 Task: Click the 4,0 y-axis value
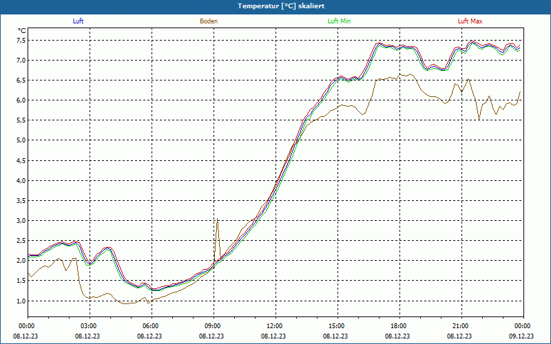(21, 181)
